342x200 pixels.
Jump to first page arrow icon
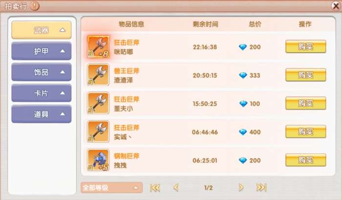155,188
